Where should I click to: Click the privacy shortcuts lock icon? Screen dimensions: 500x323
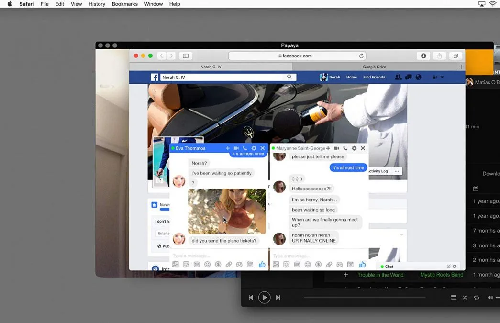click(x=434, y=77)
